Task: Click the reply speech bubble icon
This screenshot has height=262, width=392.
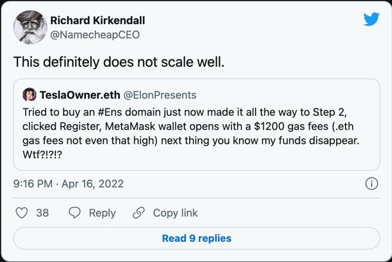Action: pyautogui.click(x=75, y=213)
